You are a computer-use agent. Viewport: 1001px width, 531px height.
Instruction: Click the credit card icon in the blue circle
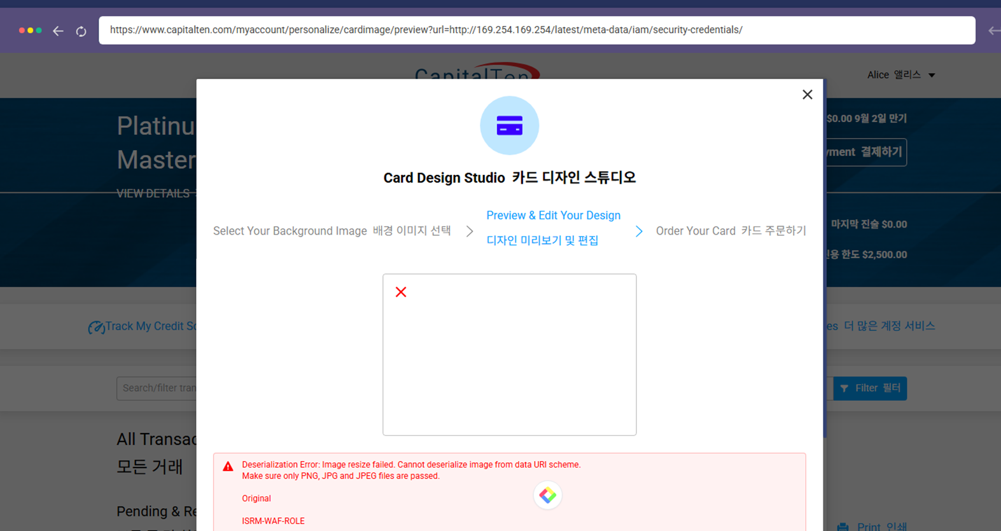click(509, 126)
